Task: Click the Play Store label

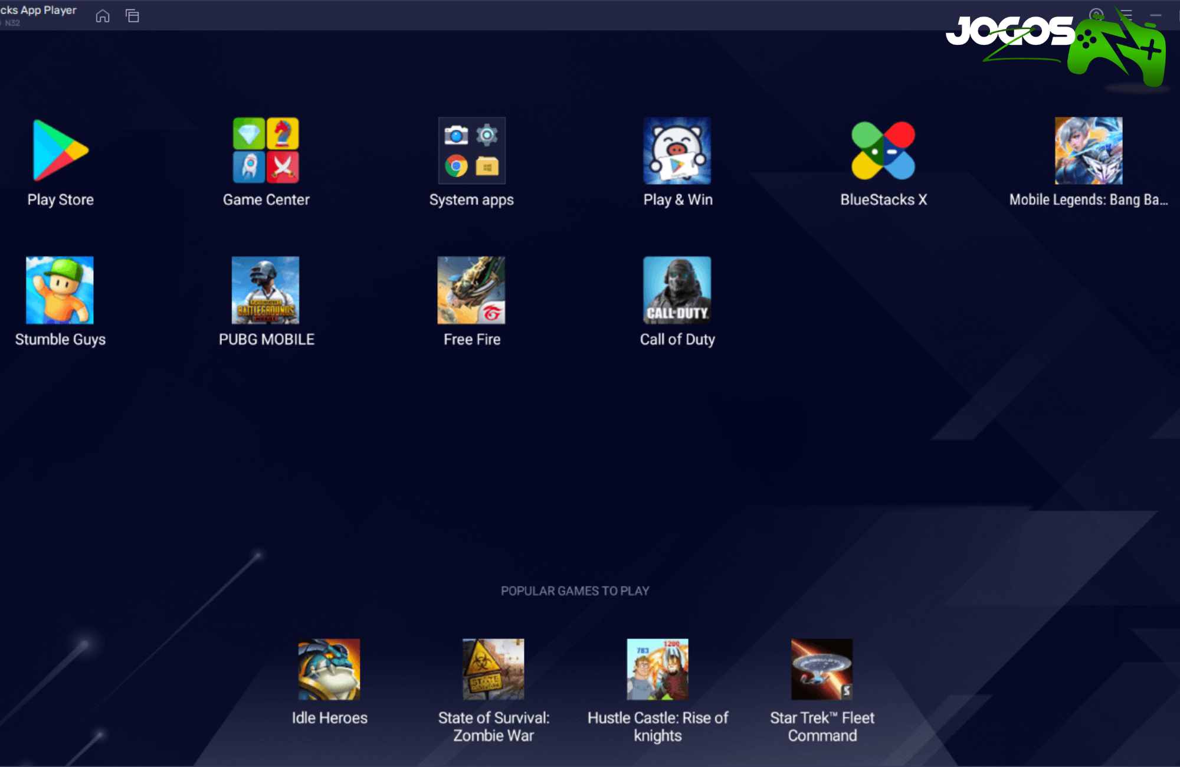Action: tap(60, 200)
